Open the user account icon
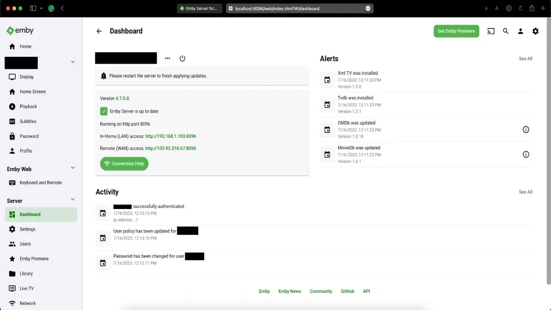 point(521,31)
